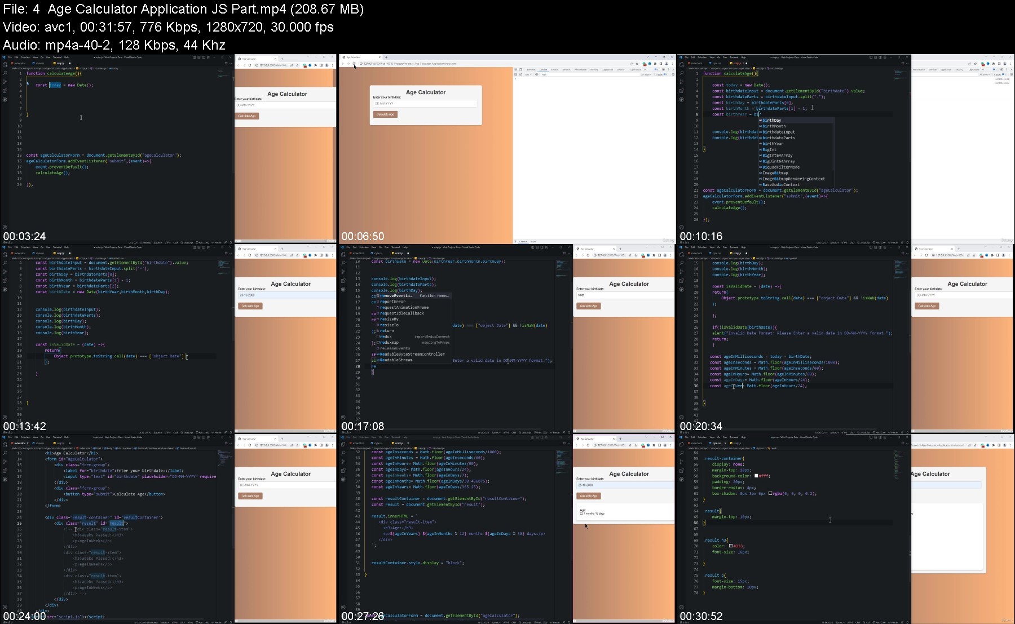
Task: Click Calculate Age button in the 00:03:24 frame
Action: point(247,116)
